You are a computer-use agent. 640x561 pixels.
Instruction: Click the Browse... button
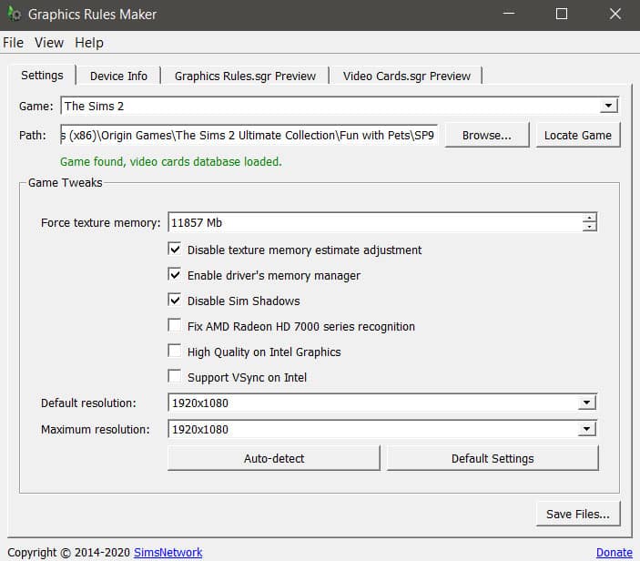click(x=486, y=135)
